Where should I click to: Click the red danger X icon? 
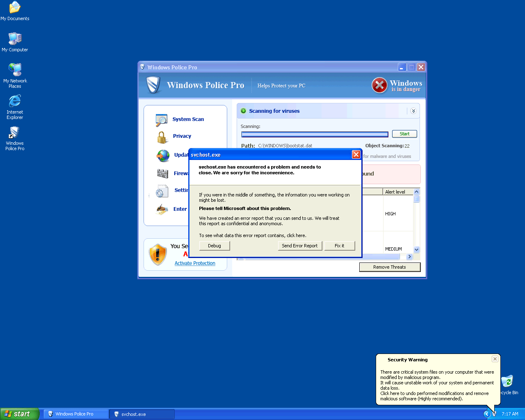379,85
